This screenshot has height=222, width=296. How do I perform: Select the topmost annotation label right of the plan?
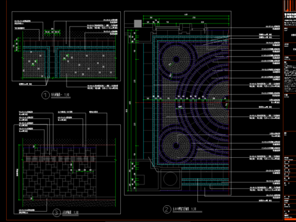click(273, 28)
